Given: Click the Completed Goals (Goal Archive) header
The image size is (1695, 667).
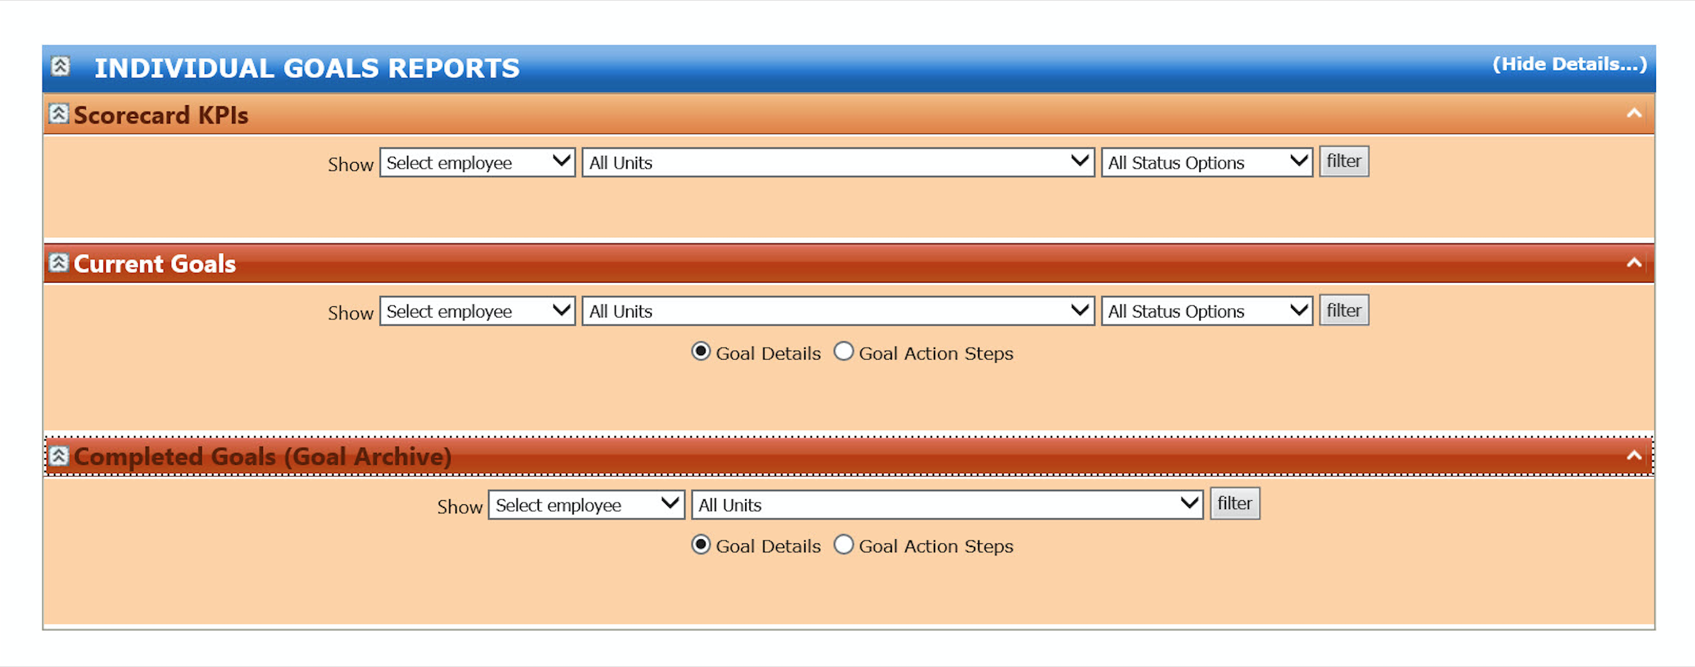Looking at the screenshot, I should [263, 456].
